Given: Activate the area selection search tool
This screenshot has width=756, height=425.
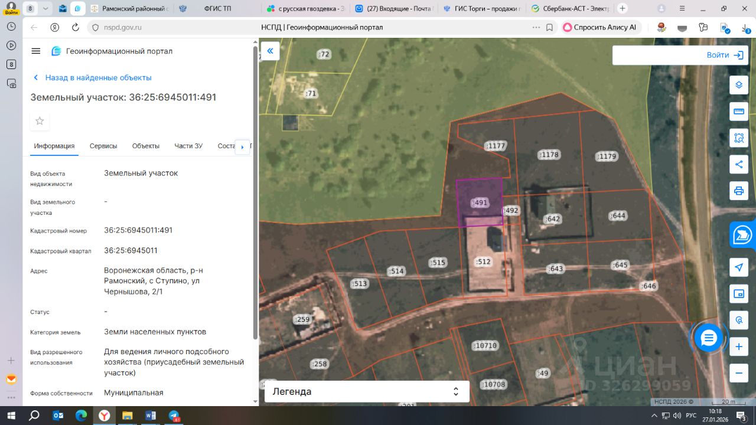Looking at the screenshot, I should click(738, 138).
